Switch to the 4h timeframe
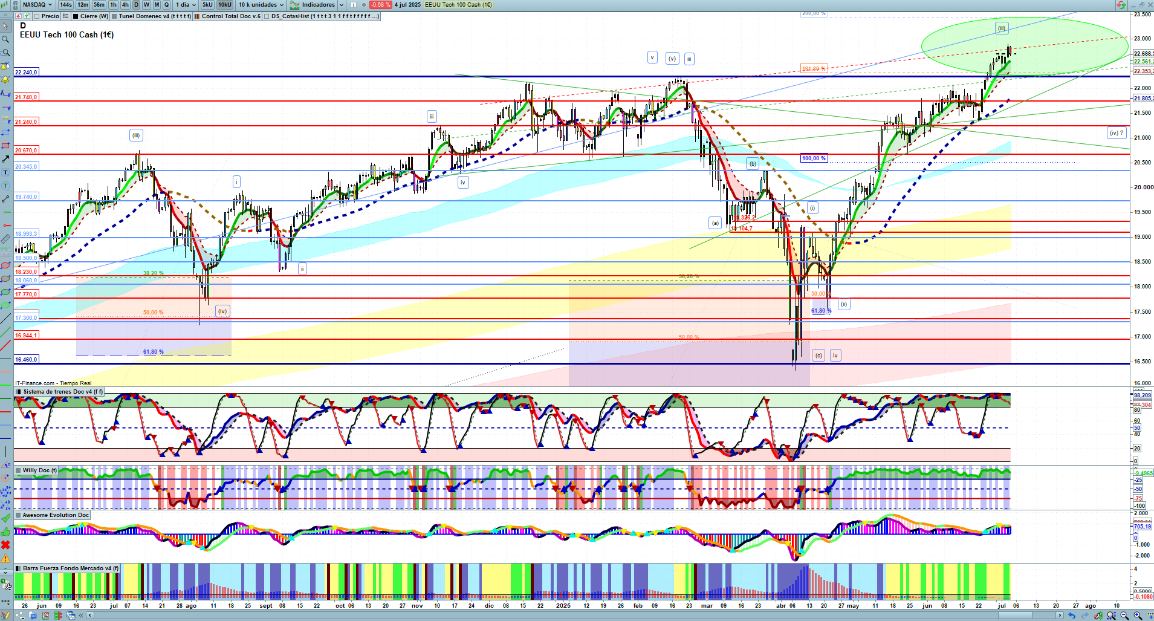 (125, 5)
